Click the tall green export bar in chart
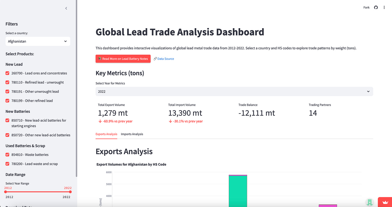 238,191
